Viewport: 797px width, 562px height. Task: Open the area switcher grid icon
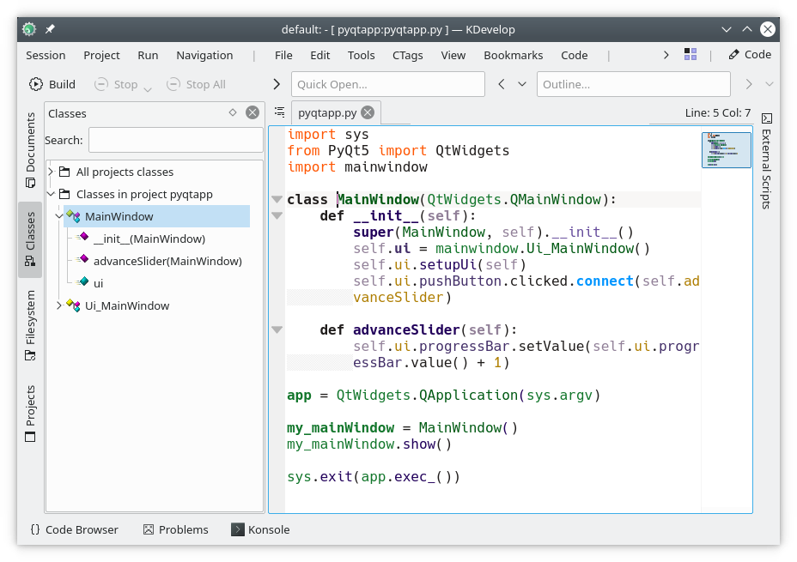coord(691,55)
